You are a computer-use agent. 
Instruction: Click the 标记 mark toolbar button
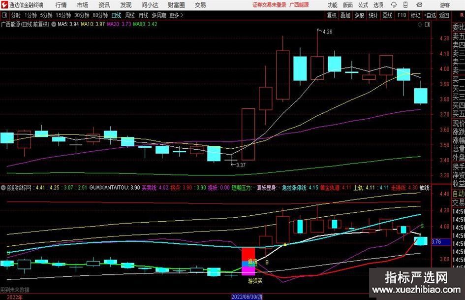[415, 15]
